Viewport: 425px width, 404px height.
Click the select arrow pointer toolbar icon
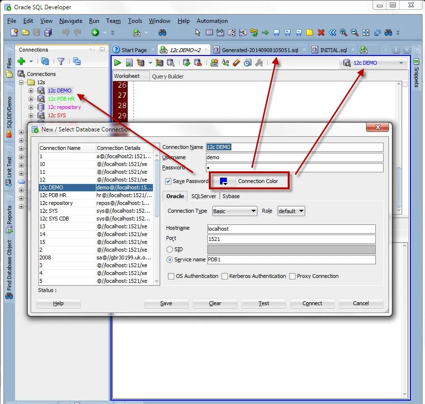[198, 33]
